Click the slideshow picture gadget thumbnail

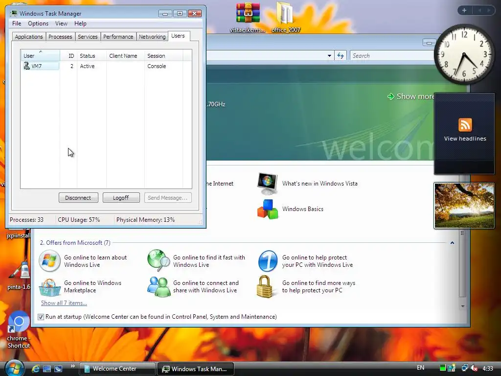tap(464, 206)
